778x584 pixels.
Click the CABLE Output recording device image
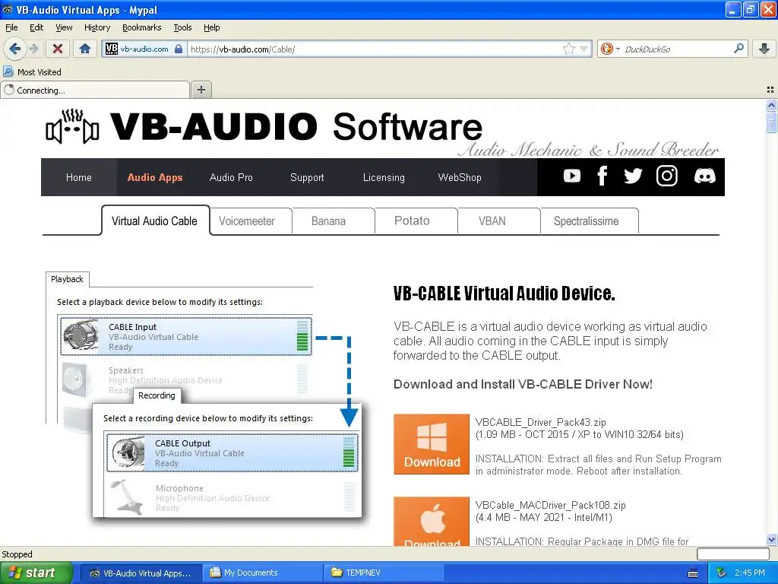(128, 452)
